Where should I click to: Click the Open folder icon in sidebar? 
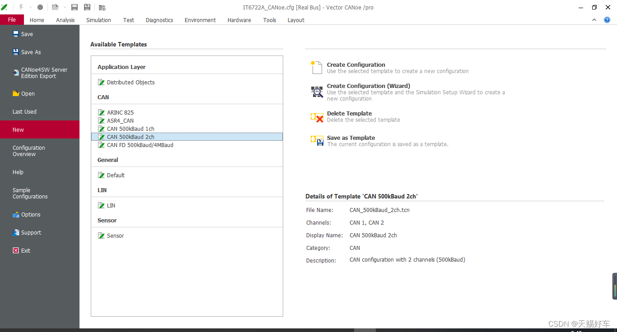click(16, 93)
